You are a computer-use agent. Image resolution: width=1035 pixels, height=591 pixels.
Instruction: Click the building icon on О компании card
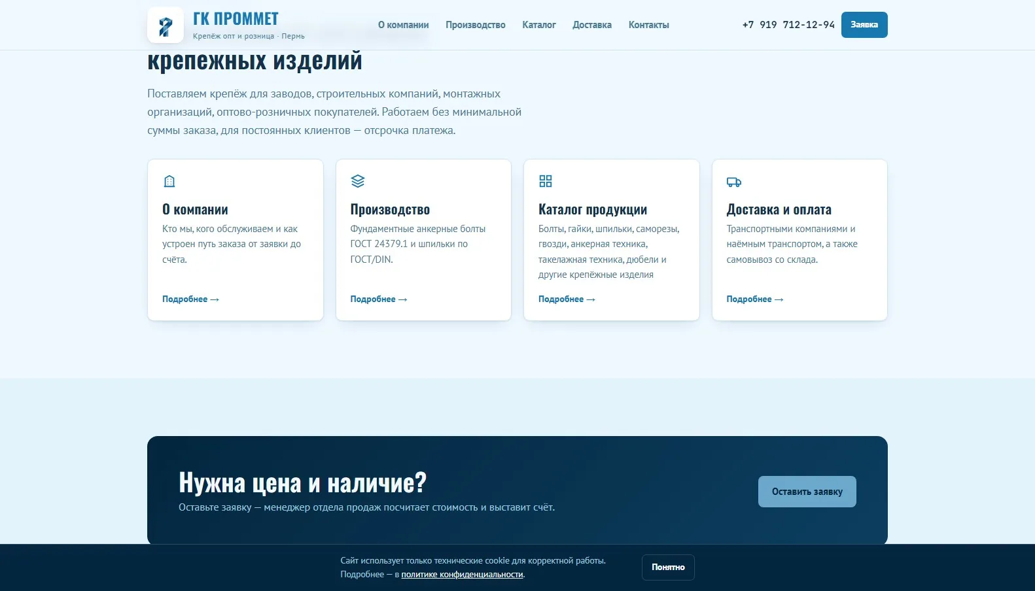[169, 181]
